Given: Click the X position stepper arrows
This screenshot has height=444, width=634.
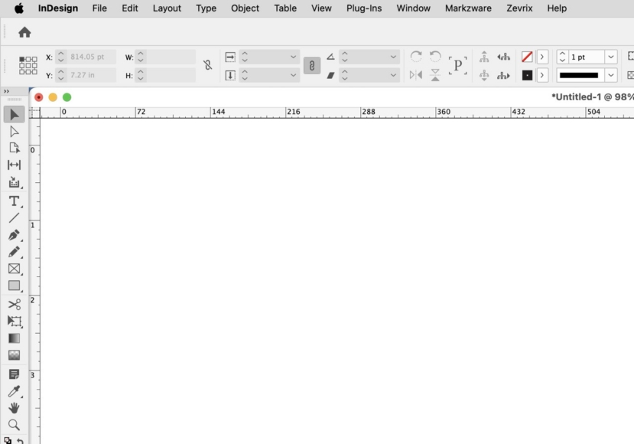Looking at the screenshot, I should pos(61,57).
